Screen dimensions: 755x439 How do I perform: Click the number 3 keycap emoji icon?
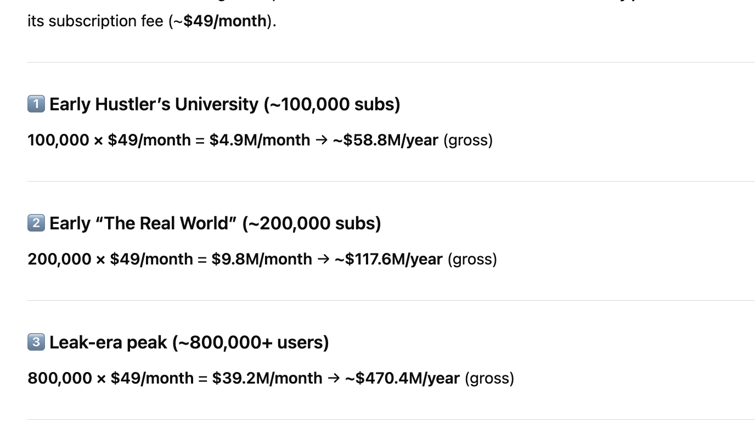tap(36, 342)
